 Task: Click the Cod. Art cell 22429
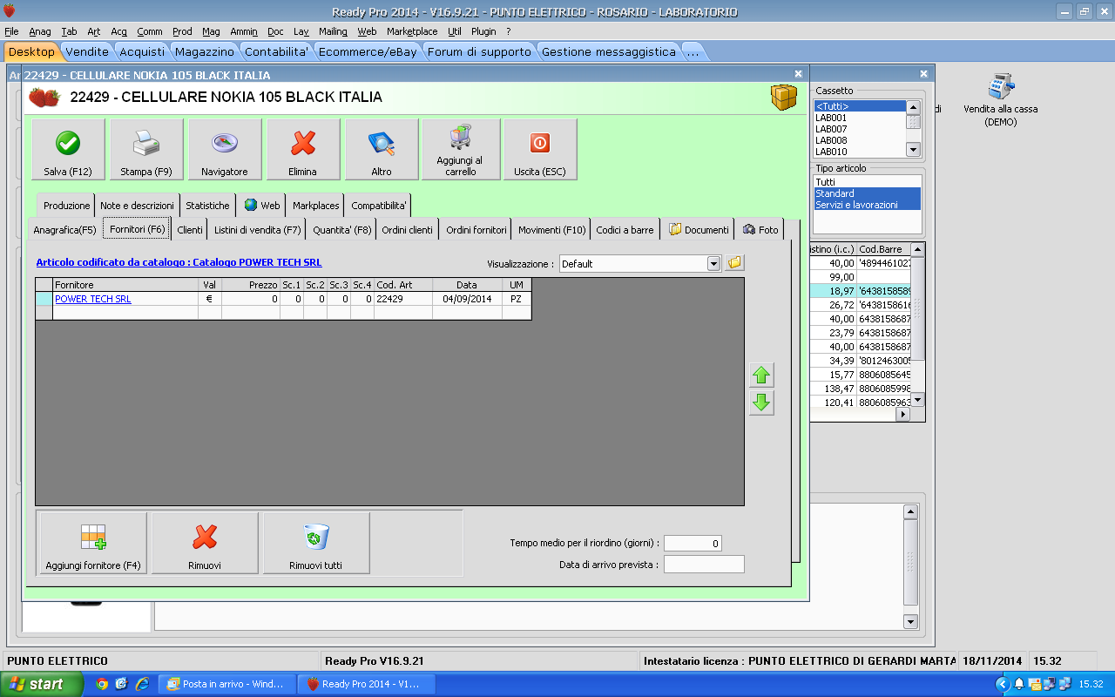click(403, 299)
